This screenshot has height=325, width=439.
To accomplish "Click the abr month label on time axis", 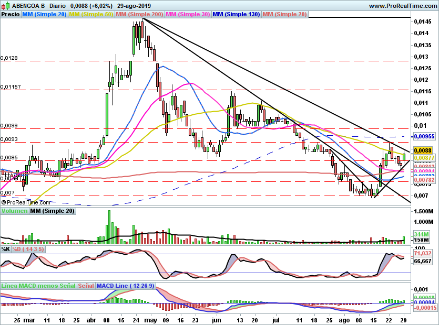I will coord(91,320).
